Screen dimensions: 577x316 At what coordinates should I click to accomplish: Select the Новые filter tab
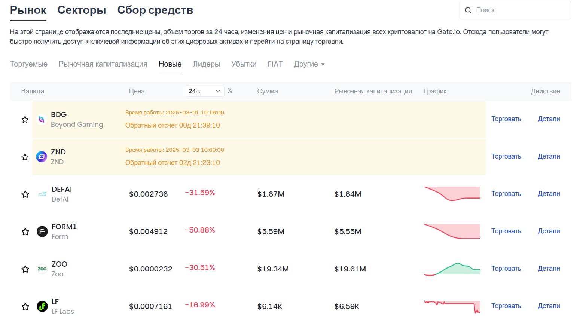point(170,64)
